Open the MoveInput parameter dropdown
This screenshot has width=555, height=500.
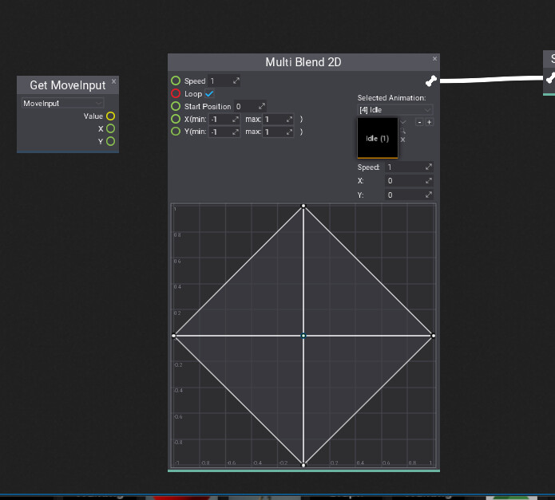click(x=63, y=103)
